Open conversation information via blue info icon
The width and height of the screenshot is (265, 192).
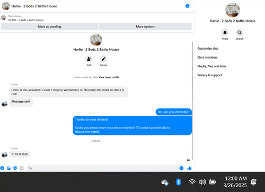(x=187, y=6)
